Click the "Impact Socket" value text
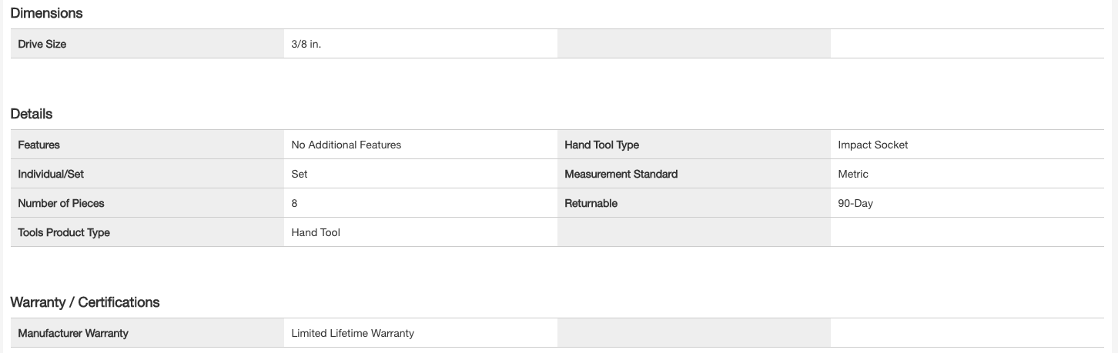 872,145
